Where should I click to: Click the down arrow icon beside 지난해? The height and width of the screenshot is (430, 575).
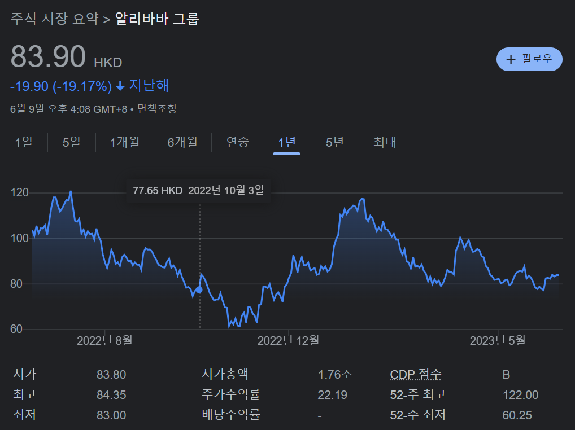tap(120, 86)
